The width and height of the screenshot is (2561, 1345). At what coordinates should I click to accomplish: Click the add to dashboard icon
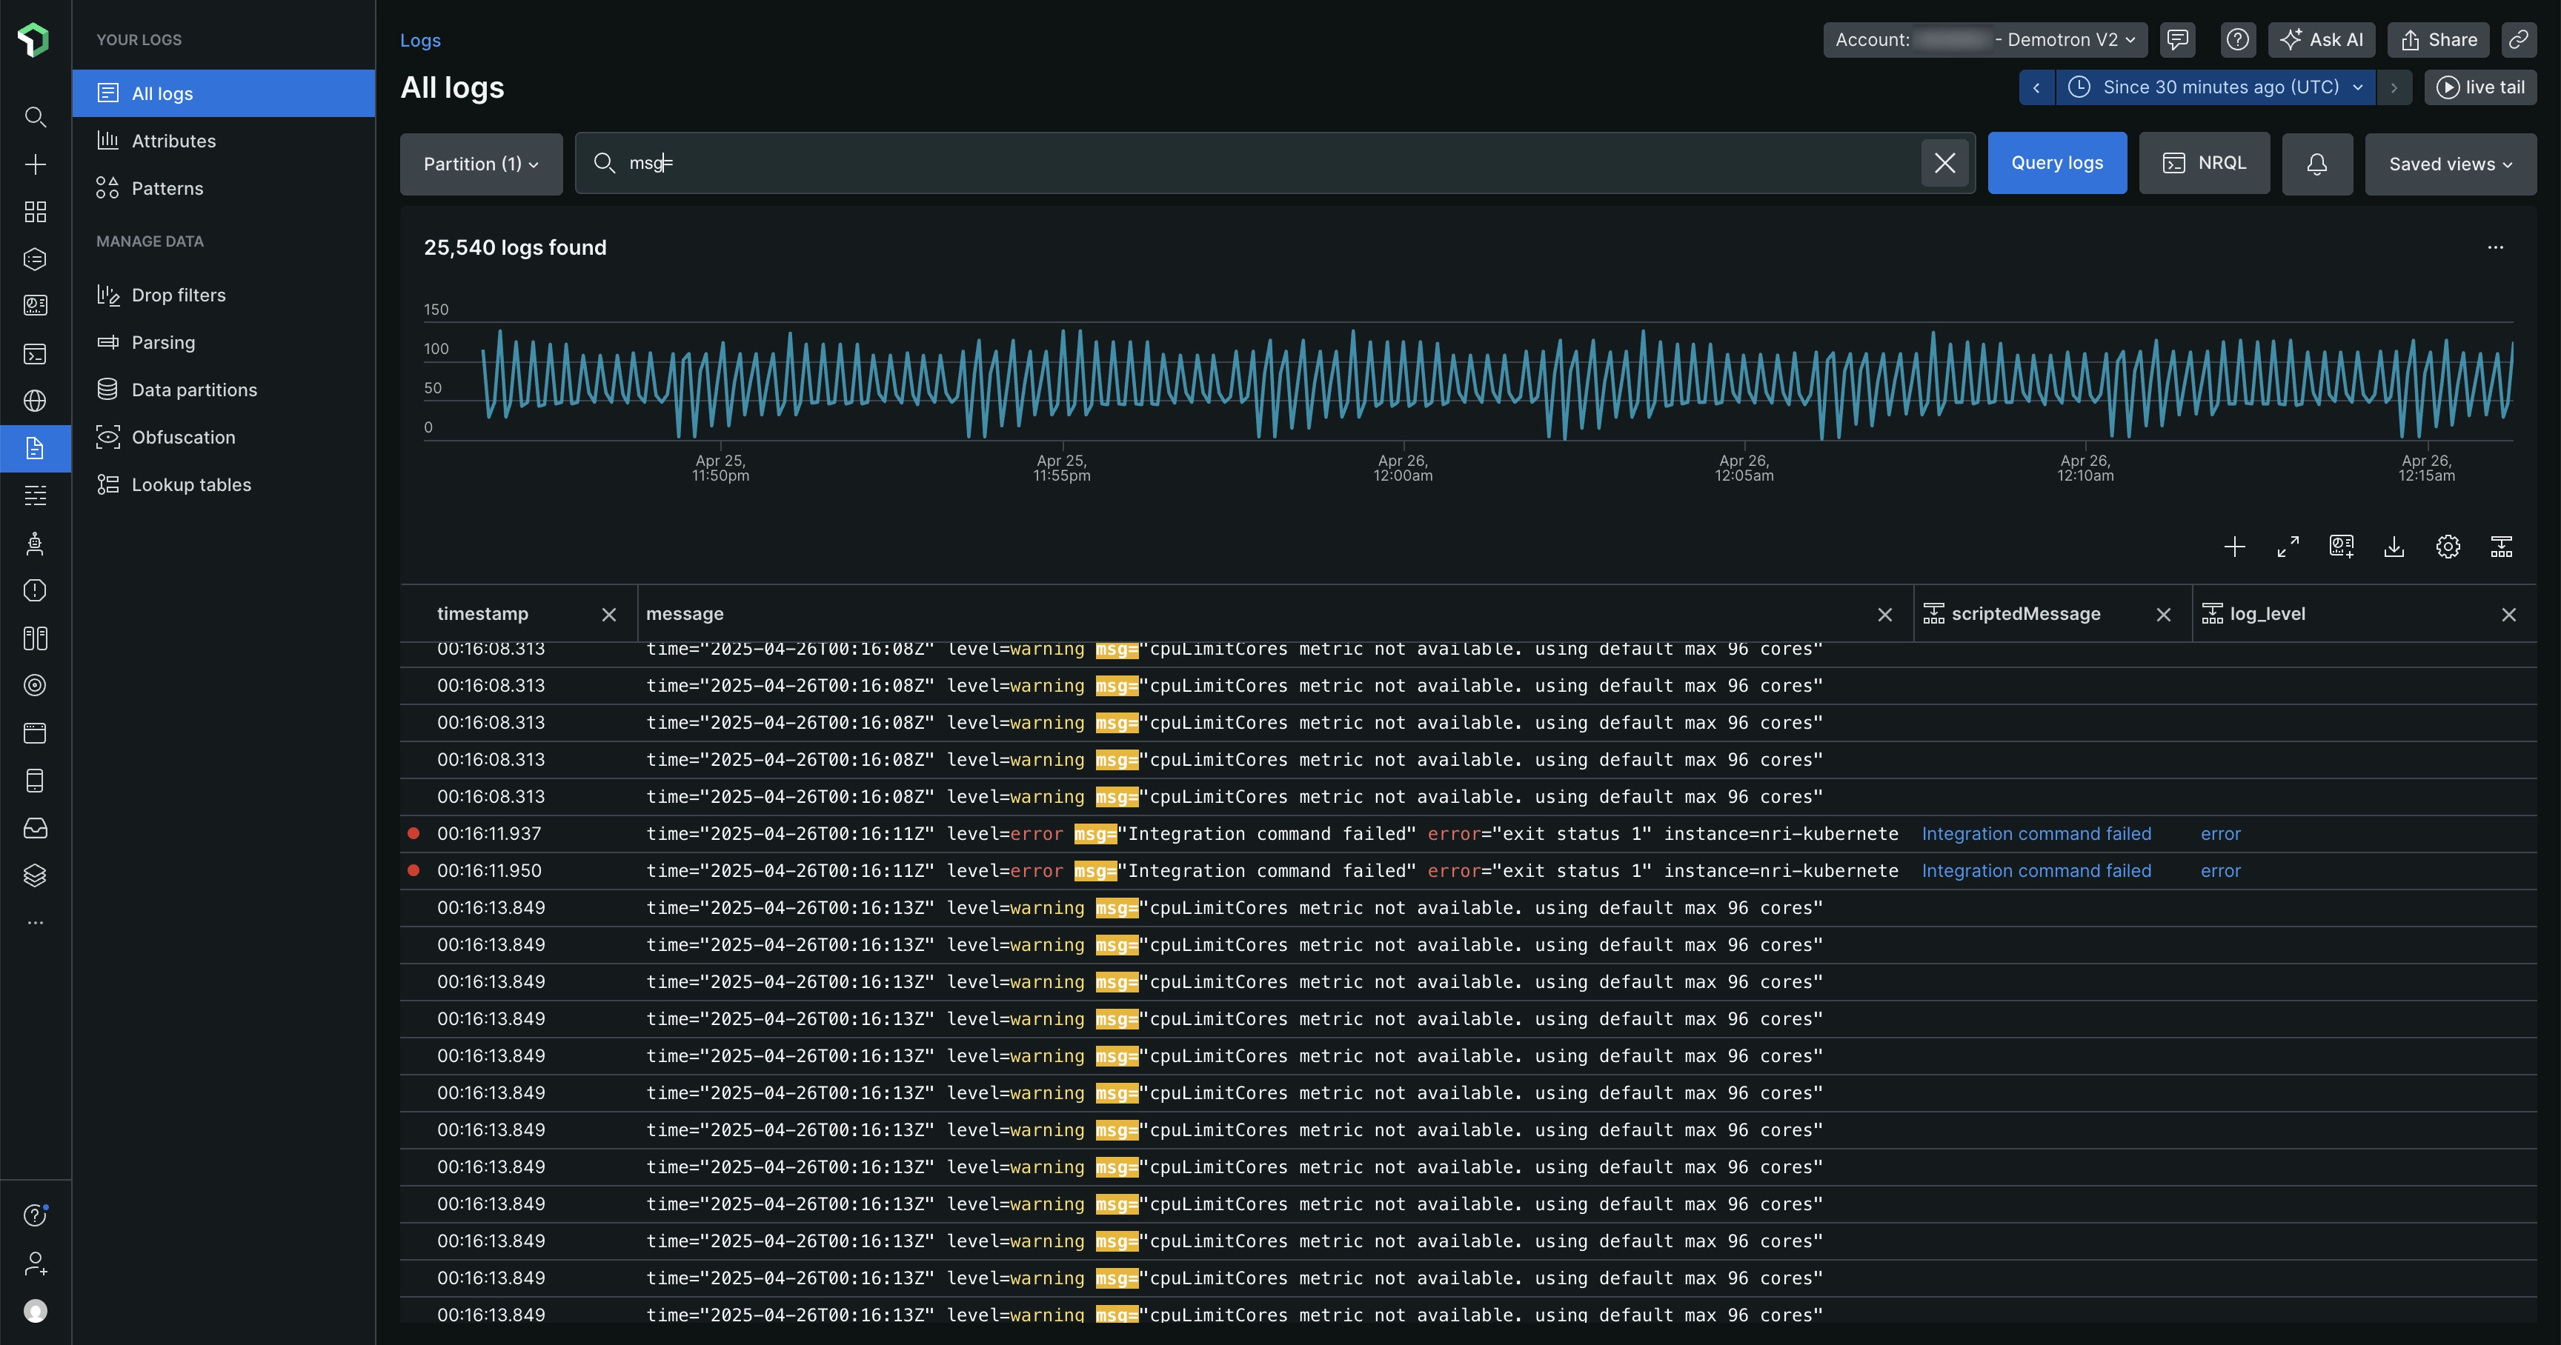2342,547
